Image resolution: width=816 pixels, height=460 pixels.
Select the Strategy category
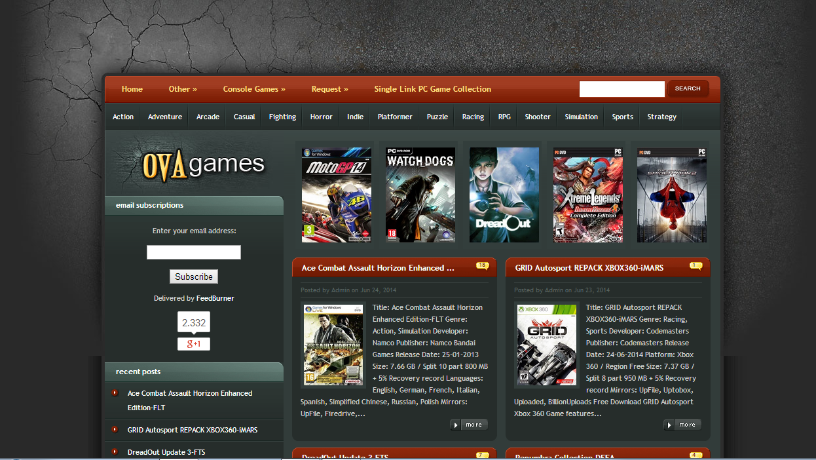(x=662, y=117)
